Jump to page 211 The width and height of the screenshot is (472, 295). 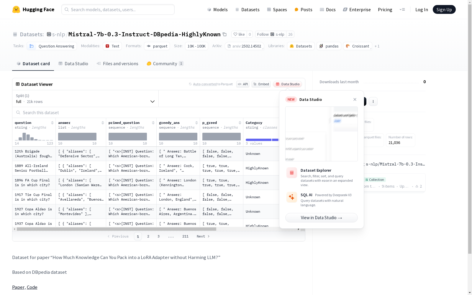click(185, 236)
